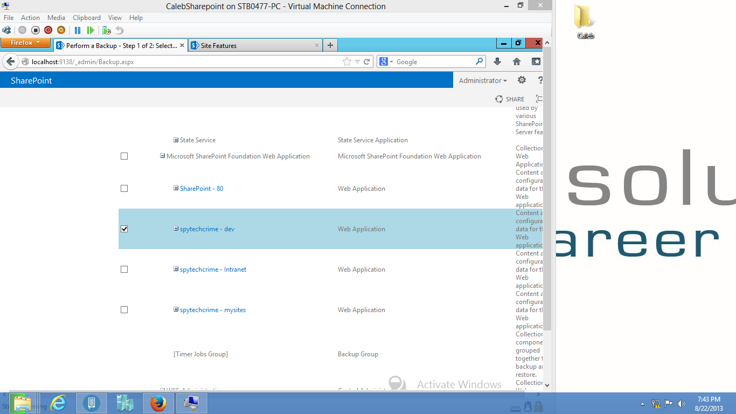This screenshot has width=736, height=414.
Task: Click the green Reset/resume icon
Action: coord(91,30)
